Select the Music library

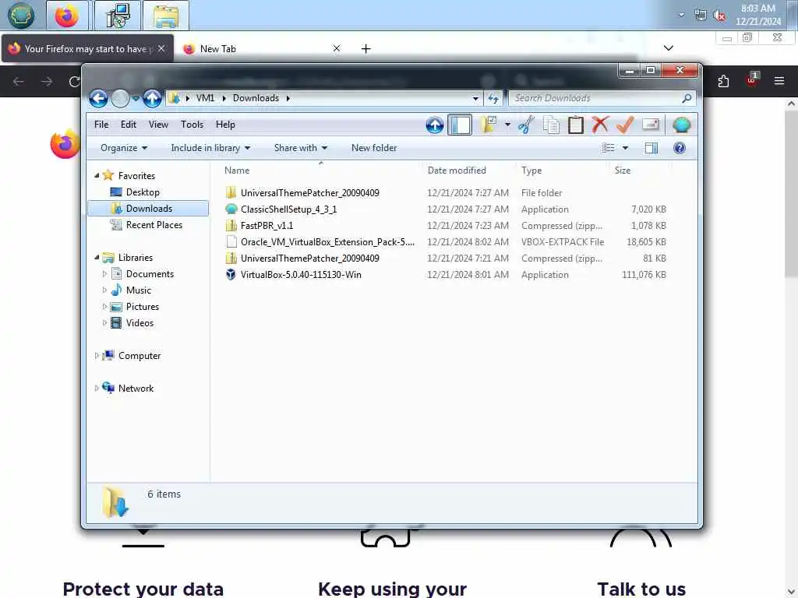coord(139,290)
